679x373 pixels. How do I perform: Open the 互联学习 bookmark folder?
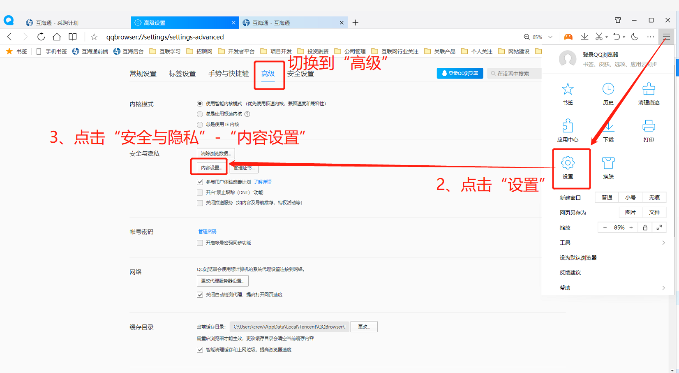[x=165, y=51]
